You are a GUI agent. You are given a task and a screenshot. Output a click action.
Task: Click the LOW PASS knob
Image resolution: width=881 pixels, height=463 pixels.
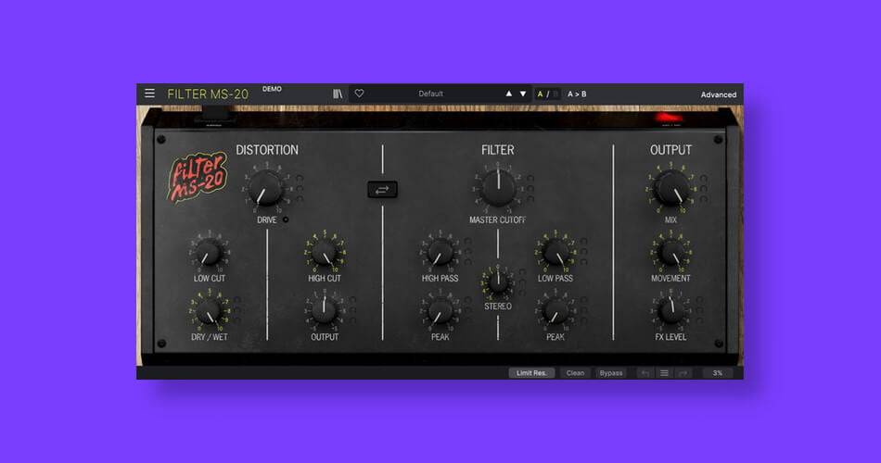[555, 252]
